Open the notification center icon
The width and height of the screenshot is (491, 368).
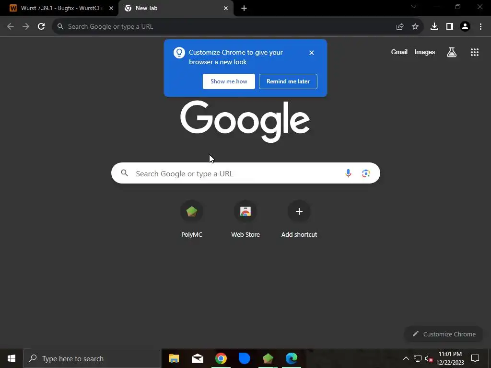point(475,358)
